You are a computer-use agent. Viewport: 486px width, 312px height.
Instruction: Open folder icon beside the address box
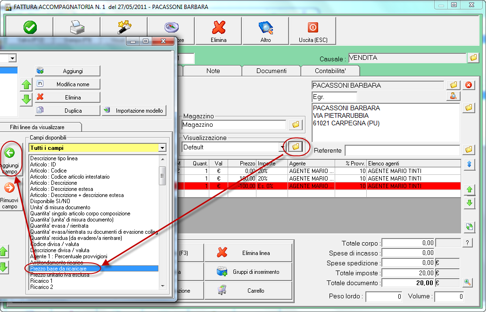tap(469, 108)
